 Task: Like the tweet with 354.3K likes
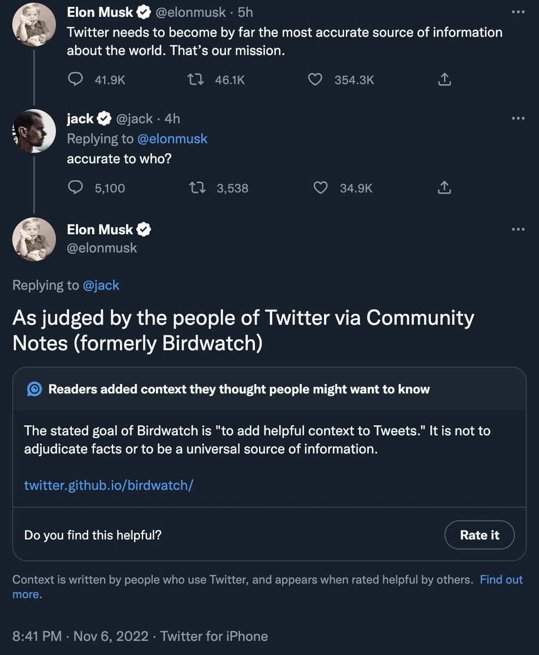click(315, 80)
